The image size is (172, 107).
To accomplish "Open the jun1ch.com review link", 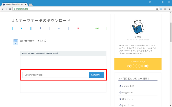I will point(128,105).
